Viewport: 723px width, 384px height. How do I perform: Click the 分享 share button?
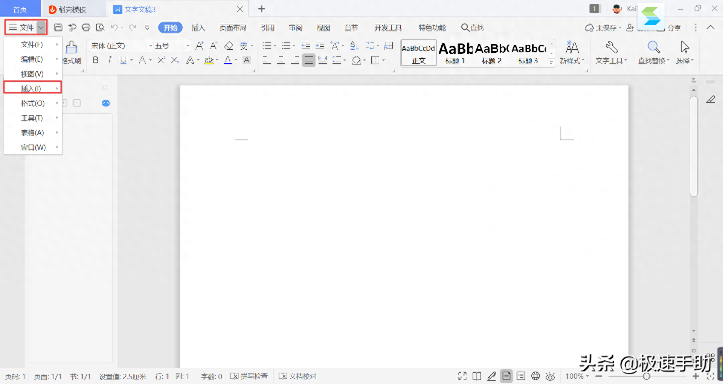click(x=670, y=28)
